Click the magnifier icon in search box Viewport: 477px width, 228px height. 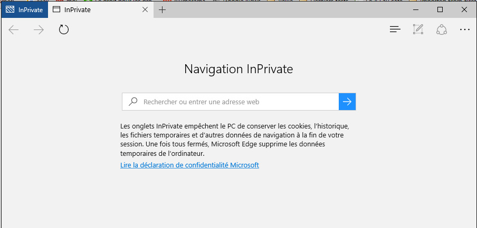133,102
